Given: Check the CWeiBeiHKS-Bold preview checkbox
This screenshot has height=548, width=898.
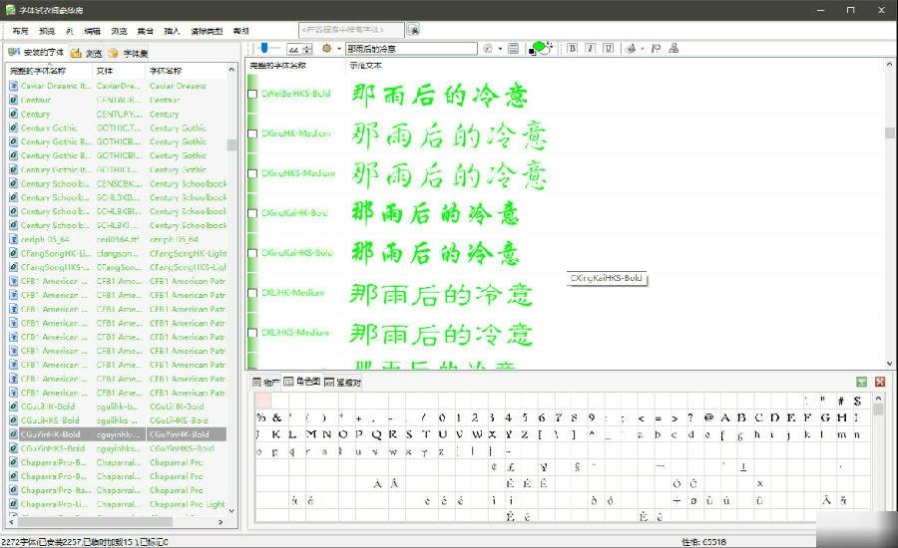Looking at the screenshot, I should point(252,94).
